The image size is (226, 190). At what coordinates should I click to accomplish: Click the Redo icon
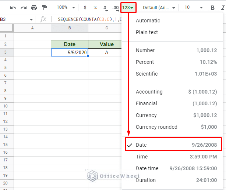[24, 8]
